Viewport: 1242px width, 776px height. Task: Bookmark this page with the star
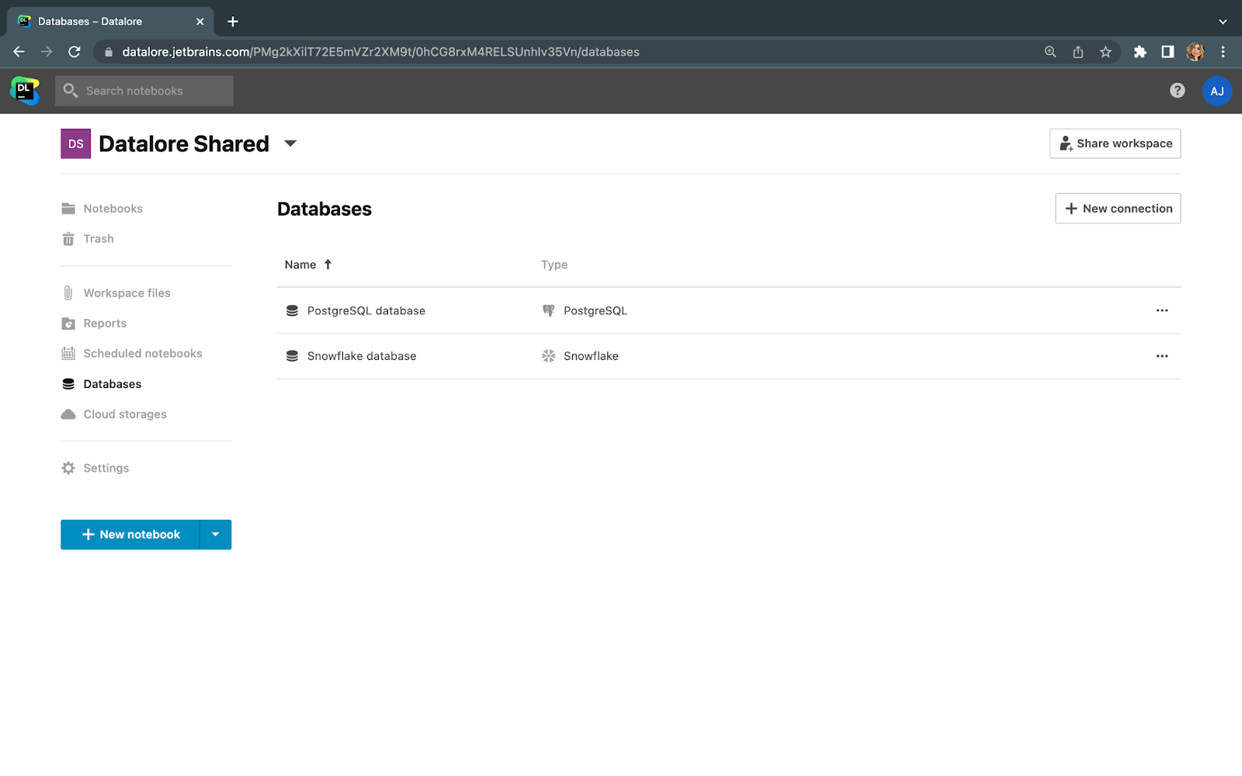pos(1105,52)
